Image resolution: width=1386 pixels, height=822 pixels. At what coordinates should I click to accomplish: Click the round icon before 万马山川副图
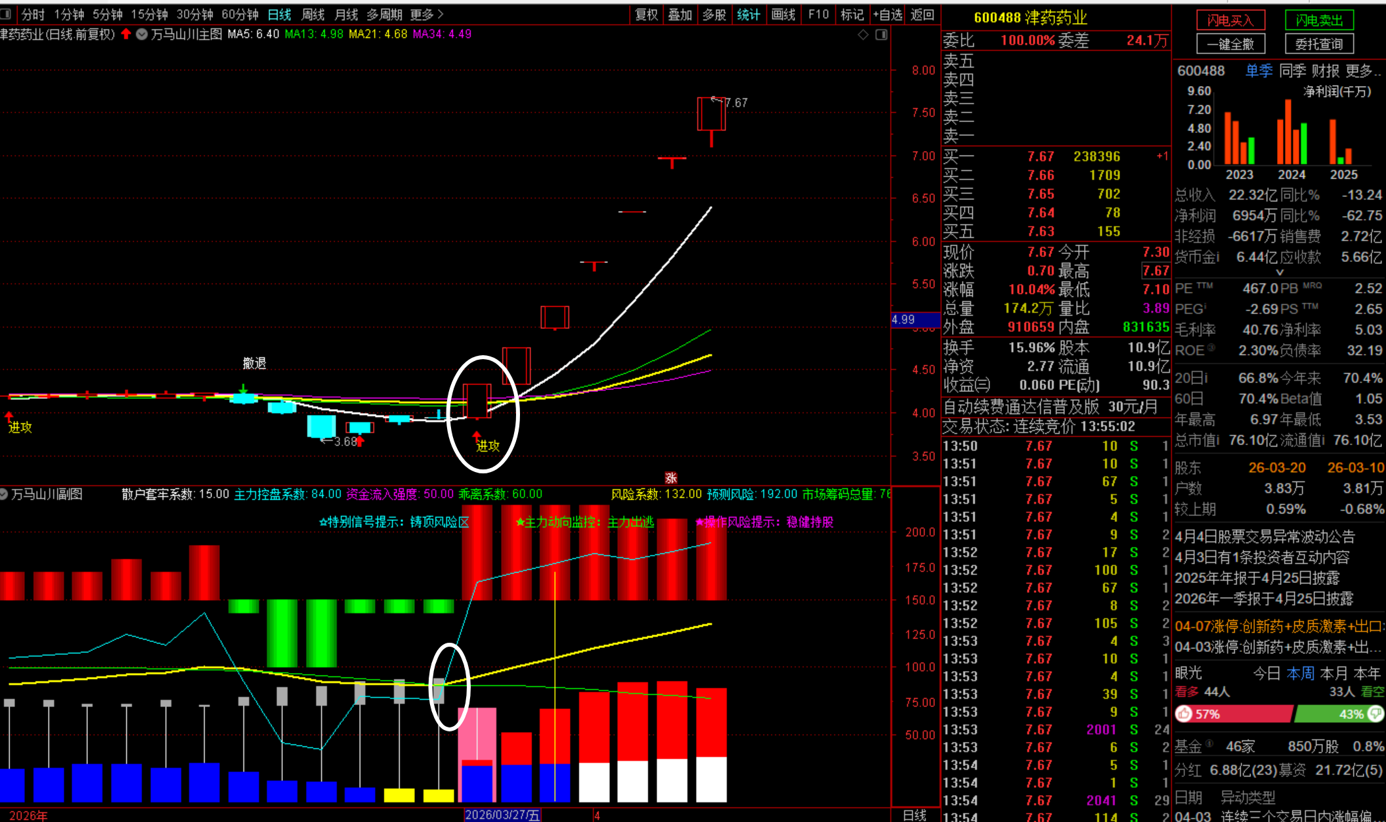tap(3, 494)
